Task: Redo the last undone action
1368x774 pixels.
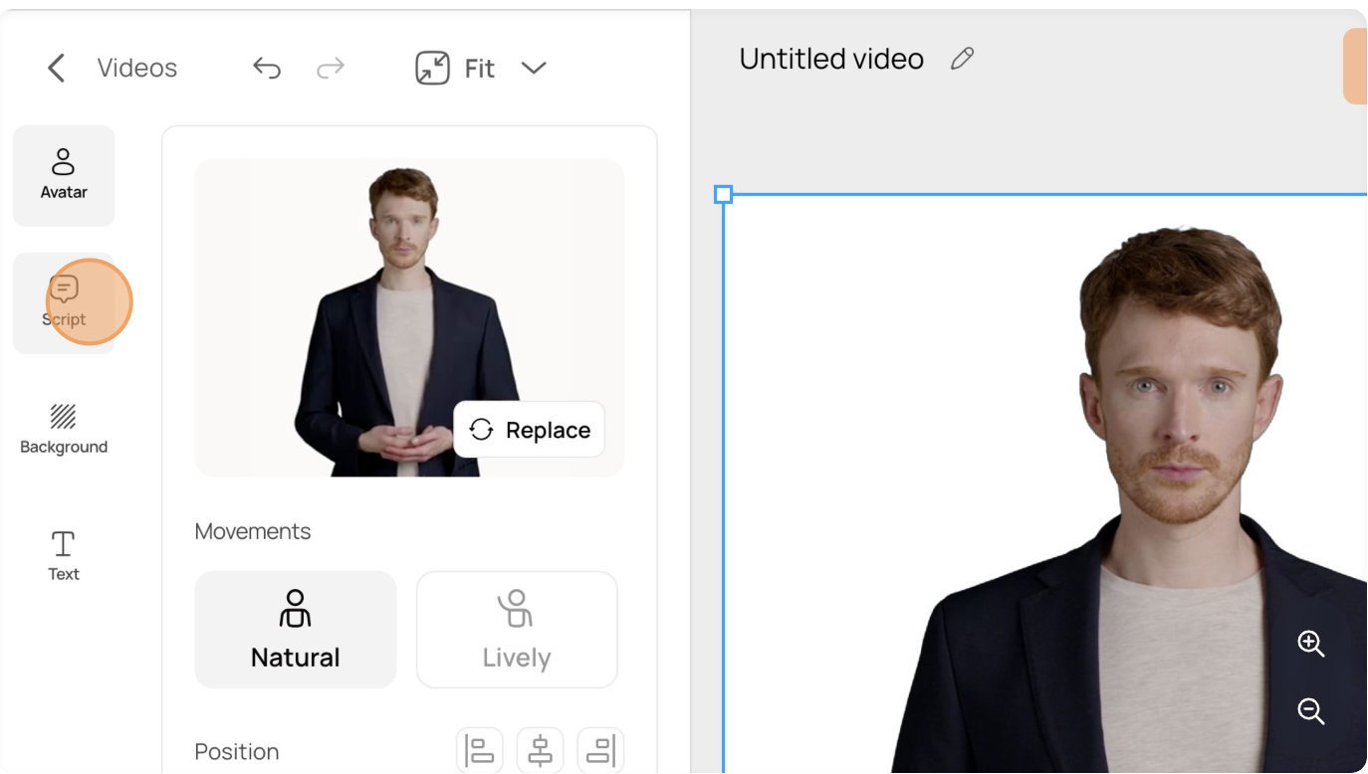Action: tap(331, 68)
